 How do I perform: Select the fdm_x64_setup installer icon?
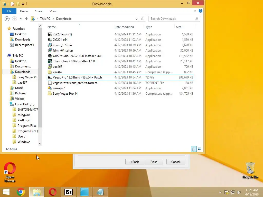[50, 51]
